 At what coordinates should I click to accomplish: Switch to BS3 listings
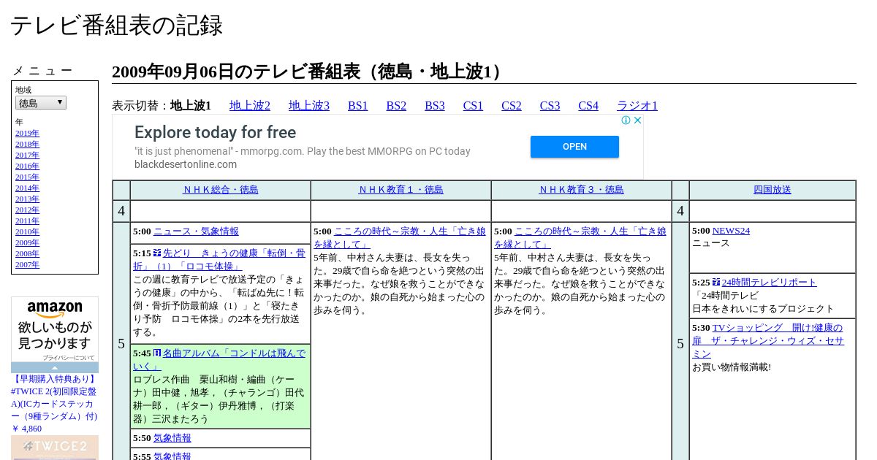click(x=435, y=106)
